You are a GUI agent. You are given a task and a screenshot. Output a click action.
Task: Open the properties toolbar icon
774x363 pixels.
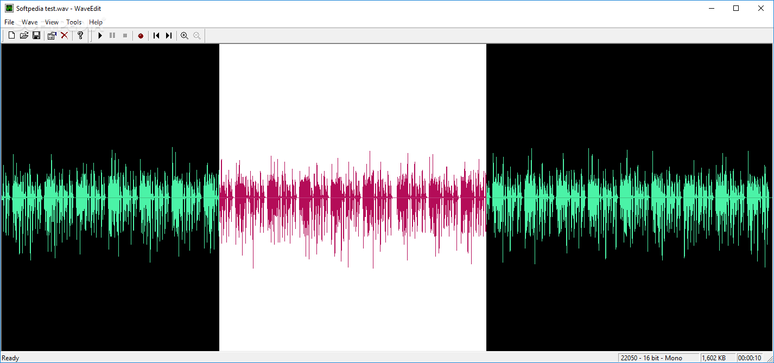52,35
